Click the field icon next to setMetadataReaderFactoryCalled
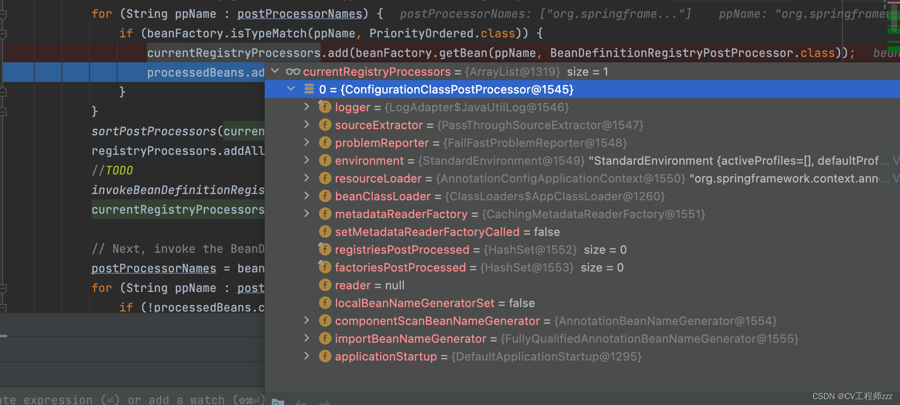This screenshot has width=900, height=405. pos(325,231)
